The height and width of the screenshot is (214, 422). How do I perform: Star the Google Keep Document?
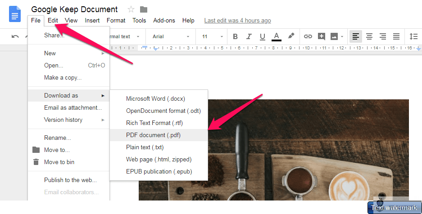tap(131, 10)
